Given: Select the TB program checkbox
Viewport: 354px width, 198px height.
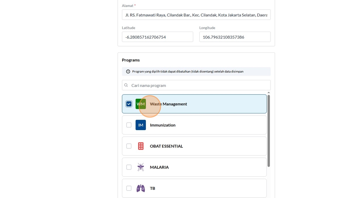Looking at the screenshot, I should [129, 188].
